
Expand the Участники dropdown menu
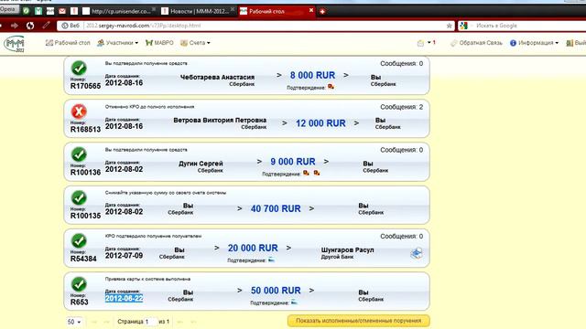pyautogui.click(x=117, y=43)
